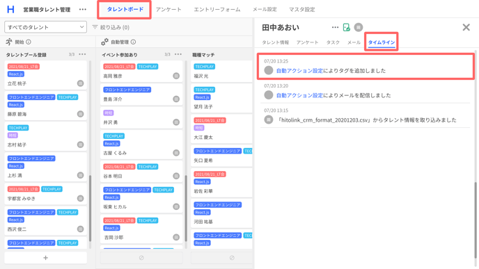This screenshot has width=479, height=269.
Task: Click the avatar icon on 立花 桃子 card
Action: click(x=80, y=83)
